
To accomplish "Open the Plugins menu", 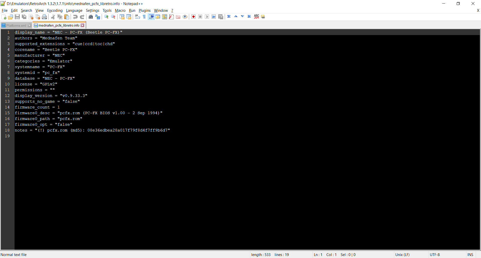I will pyautogui.click(x=145, y=11).
